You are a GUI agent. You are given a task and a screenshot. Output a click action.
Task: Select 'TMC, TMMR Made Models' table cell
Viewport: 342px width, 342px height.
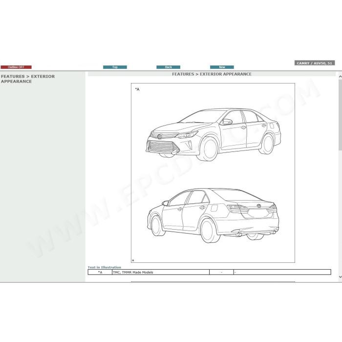pos(161,272)
